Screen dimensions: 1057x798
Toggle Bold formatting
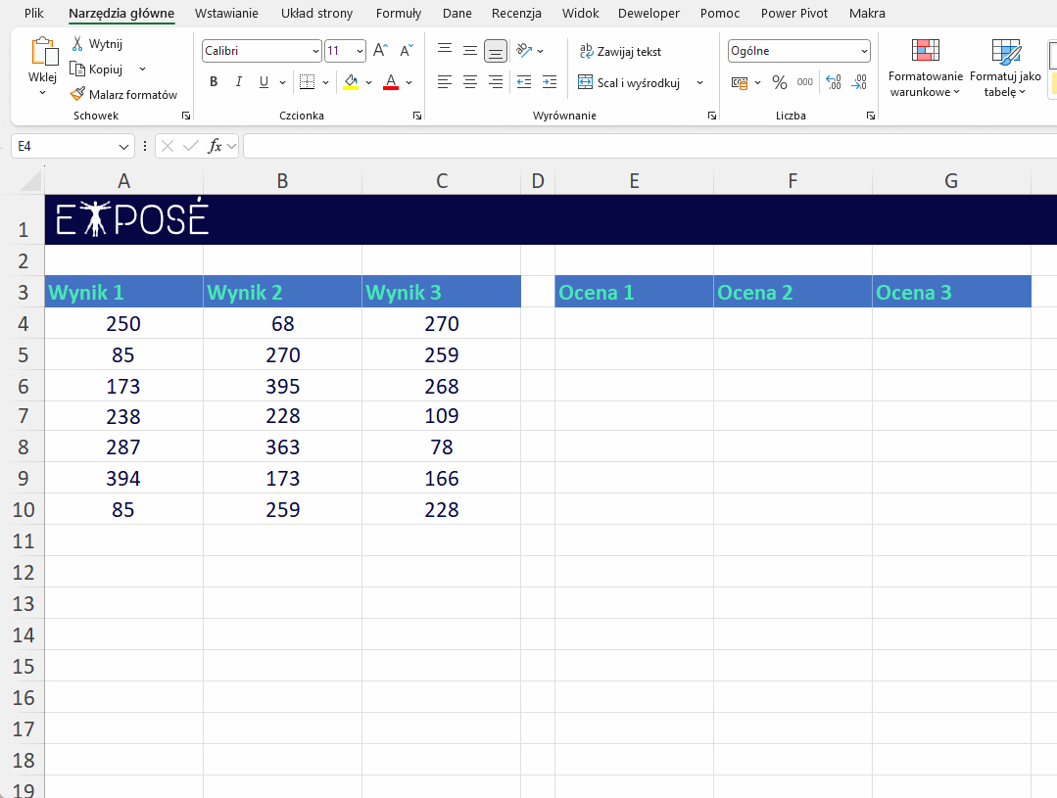(x=214, y=82)
